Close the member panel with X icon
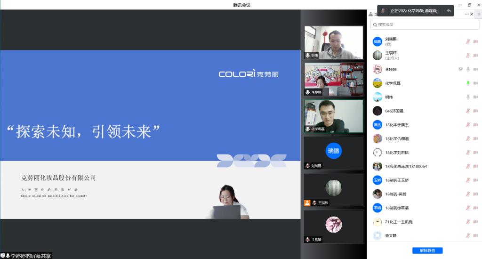Viewport: 482px width, 259px height. click(x=472, y=14)
